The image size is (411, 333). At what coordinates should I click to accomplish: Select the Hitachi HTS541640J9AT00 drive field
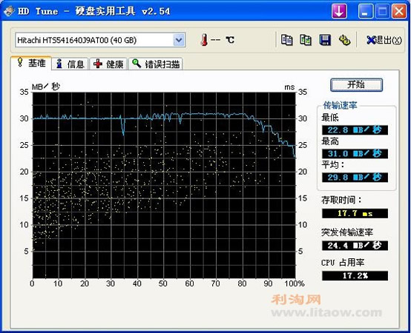(x=100, y=40)
